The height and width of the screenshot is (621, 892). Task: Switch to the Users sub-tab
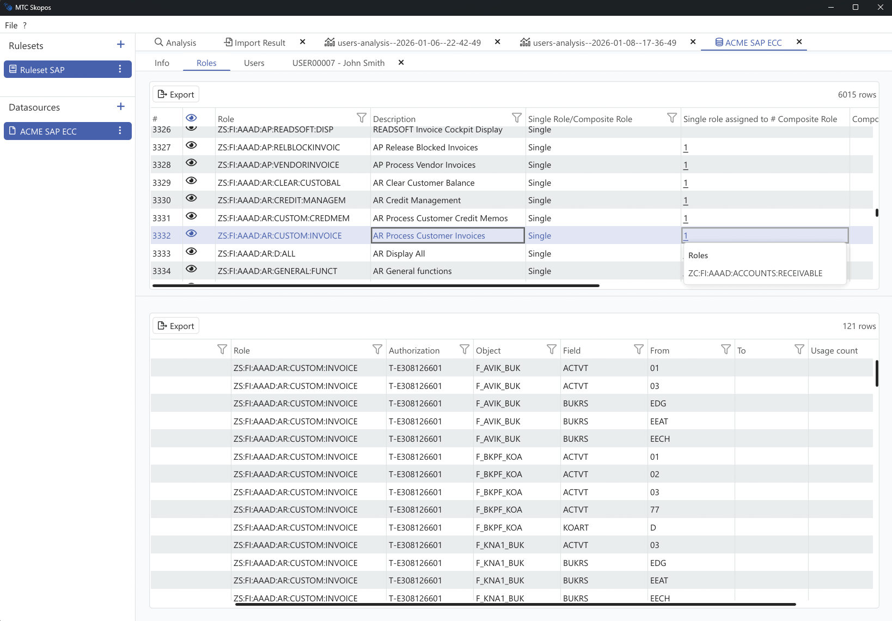point(254,63)
